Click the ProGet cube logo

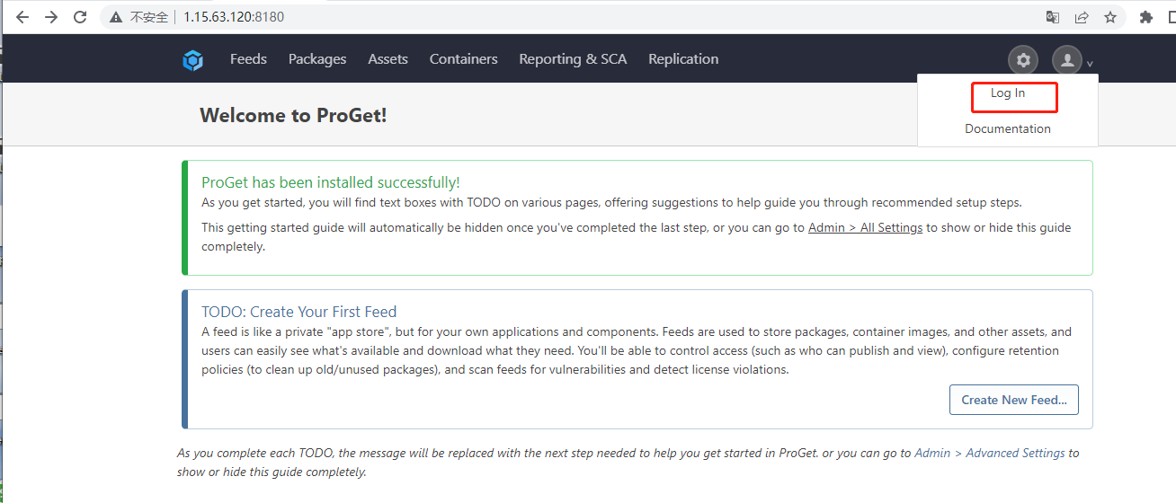[x=193, y=60]
